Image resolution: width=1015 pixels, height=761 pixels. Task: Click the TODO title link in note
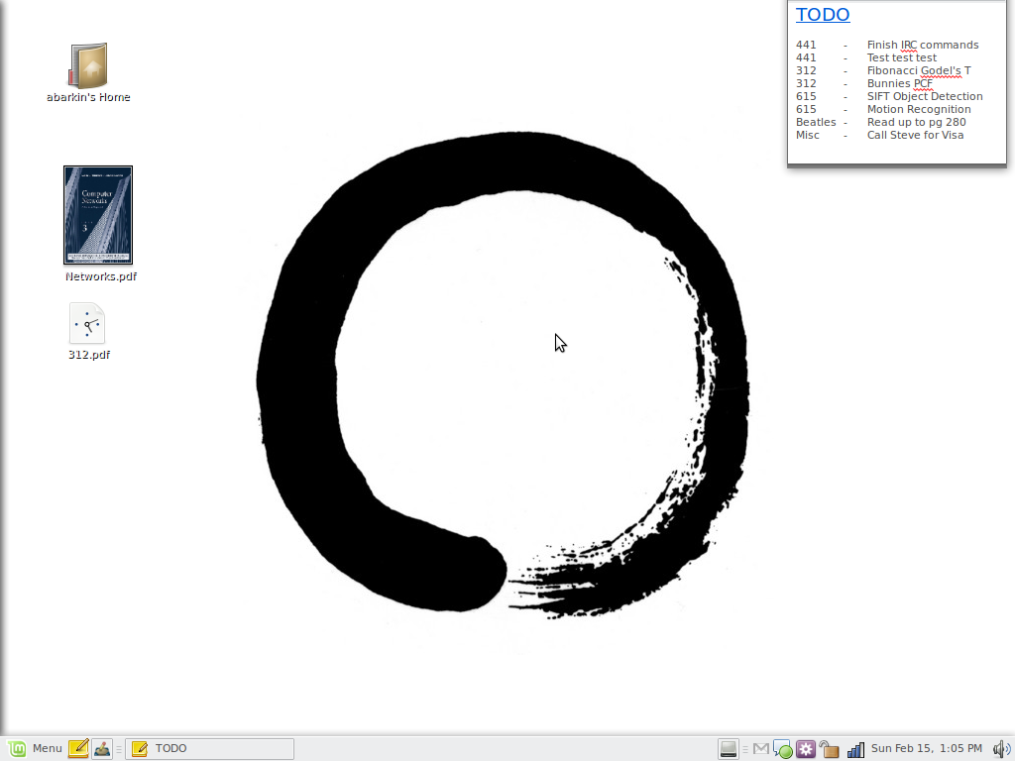823,14
